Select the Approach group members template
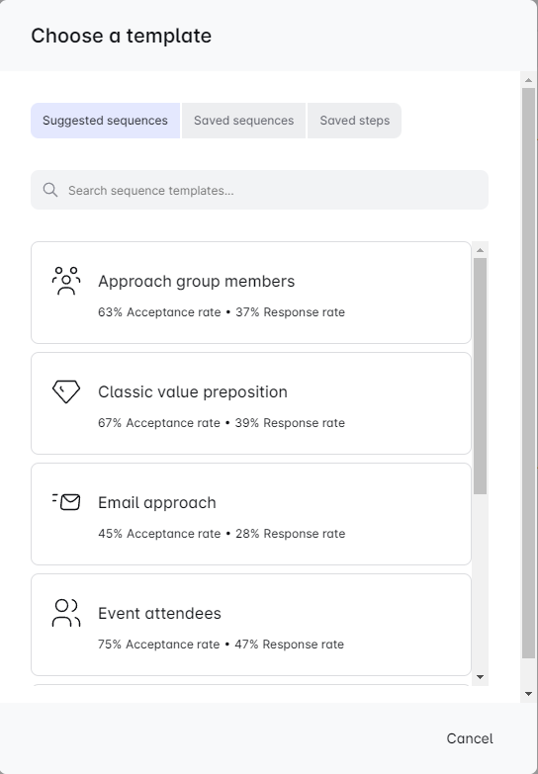The height and width of the screenshot is (774, 538). tap(251, 293)
